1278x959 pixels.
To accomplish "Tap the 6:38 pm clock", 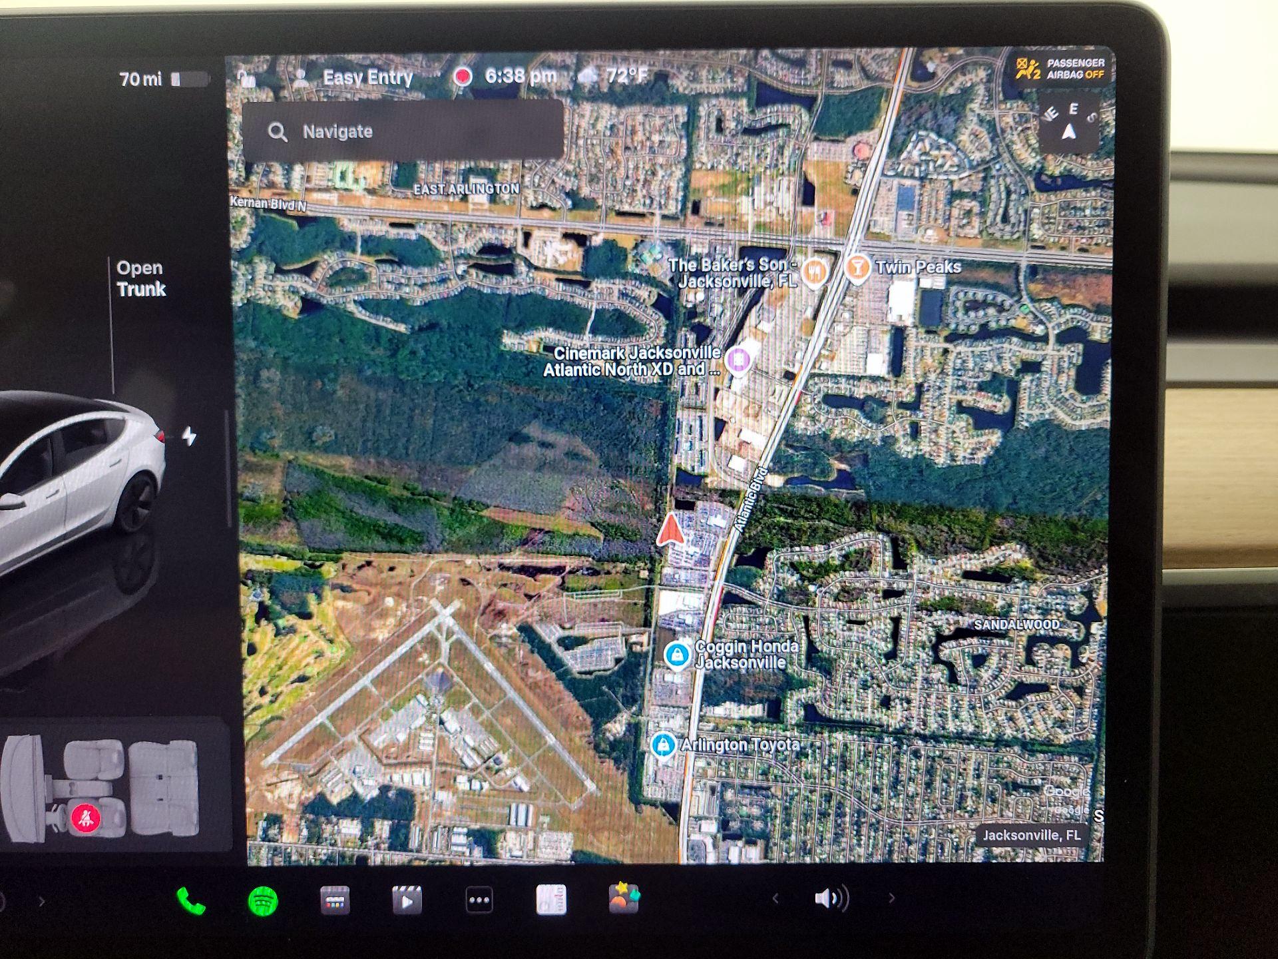I will 521,76.
